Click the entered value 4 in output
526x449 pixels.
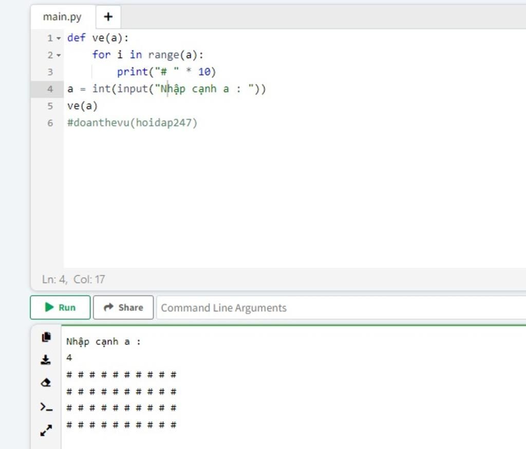click(69, 358)
